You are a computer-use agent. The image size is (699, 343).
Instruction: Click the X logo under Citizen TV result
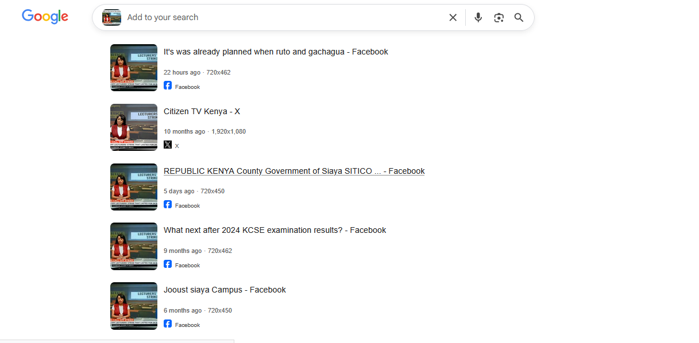point(168,145)
